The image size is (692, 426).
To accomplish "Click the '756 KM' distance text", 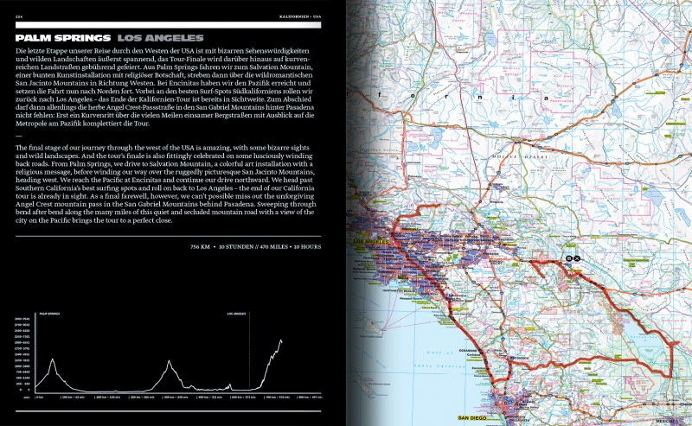I will coord(201,247).
